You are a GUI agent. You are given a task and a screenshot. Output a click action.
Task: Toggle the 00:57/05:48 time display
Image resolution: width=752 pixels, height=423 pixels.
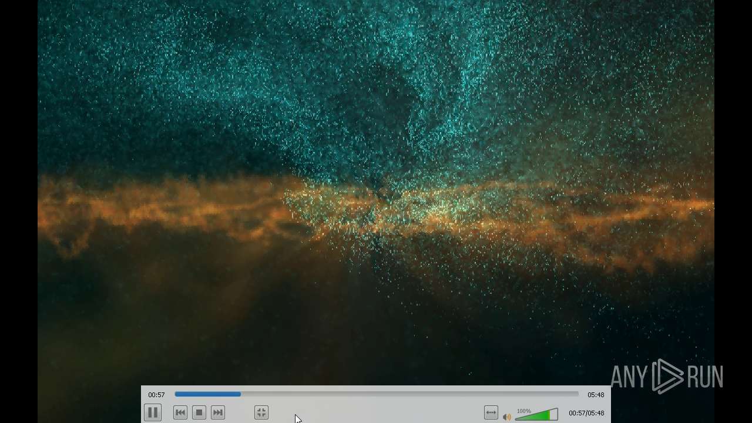(586, 413)
